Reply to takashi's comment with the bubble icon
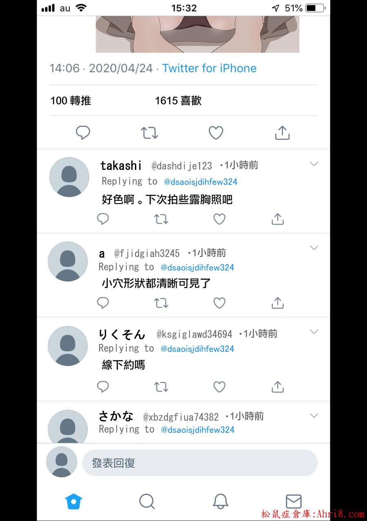This screenshot has height=521, width=367. click(x=103, y=219)
